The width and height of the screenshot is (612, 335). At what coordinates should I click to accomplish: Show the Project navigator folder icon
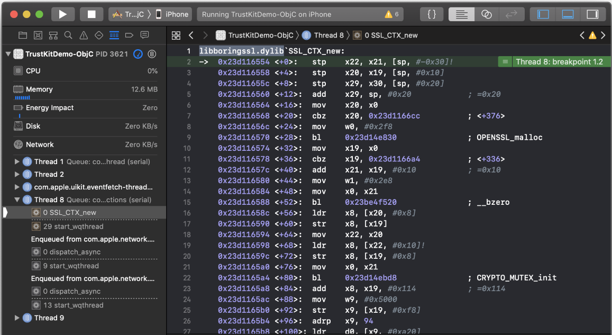coord(23,35)
